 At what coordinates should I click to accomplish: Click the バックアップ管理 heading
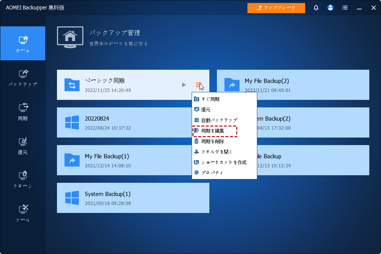[115, 33]
